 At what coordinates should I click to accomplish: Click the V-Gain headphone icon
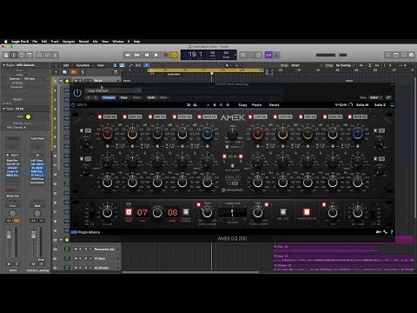[x=351, y=105]
